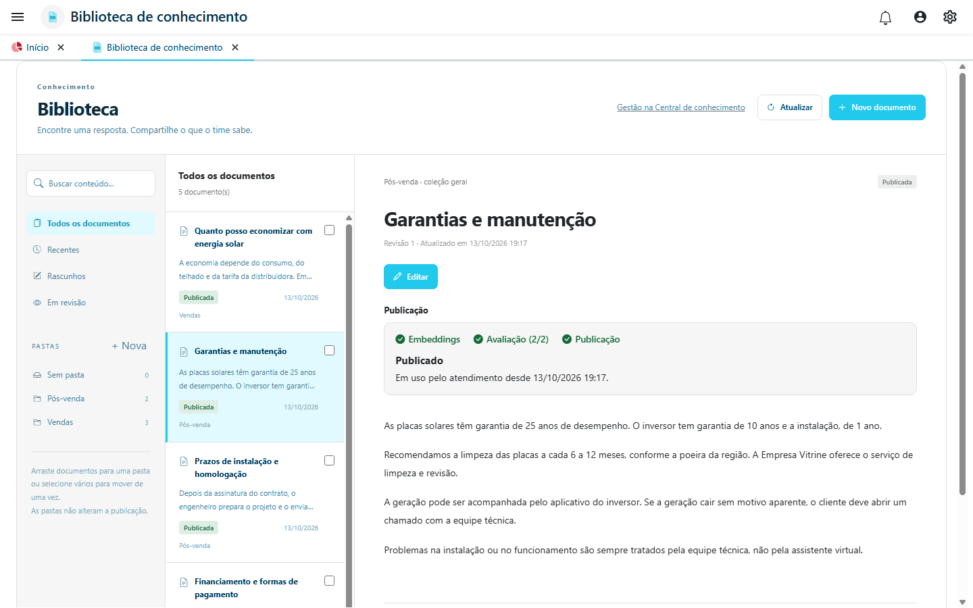Edit the Garantias e manutenção document
This screenshot has width=973, height=608.
(411, 277)
